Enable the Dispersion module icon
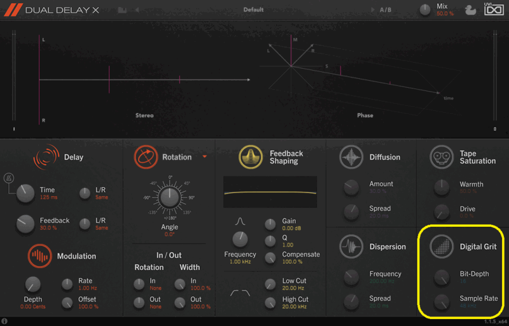Image resolution: width=509 pixels, height=326 pixels. pos(351,246)
